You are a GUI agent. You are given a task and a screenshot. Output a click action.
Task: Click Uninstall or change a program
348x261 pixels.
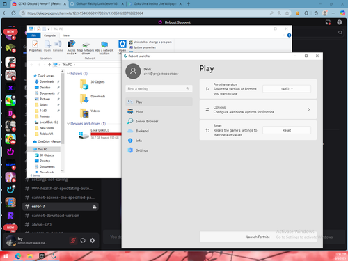[150, 42]
